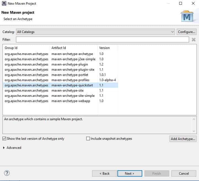Close the New Maven Project window
199x181 pixels.
[193, 3]
